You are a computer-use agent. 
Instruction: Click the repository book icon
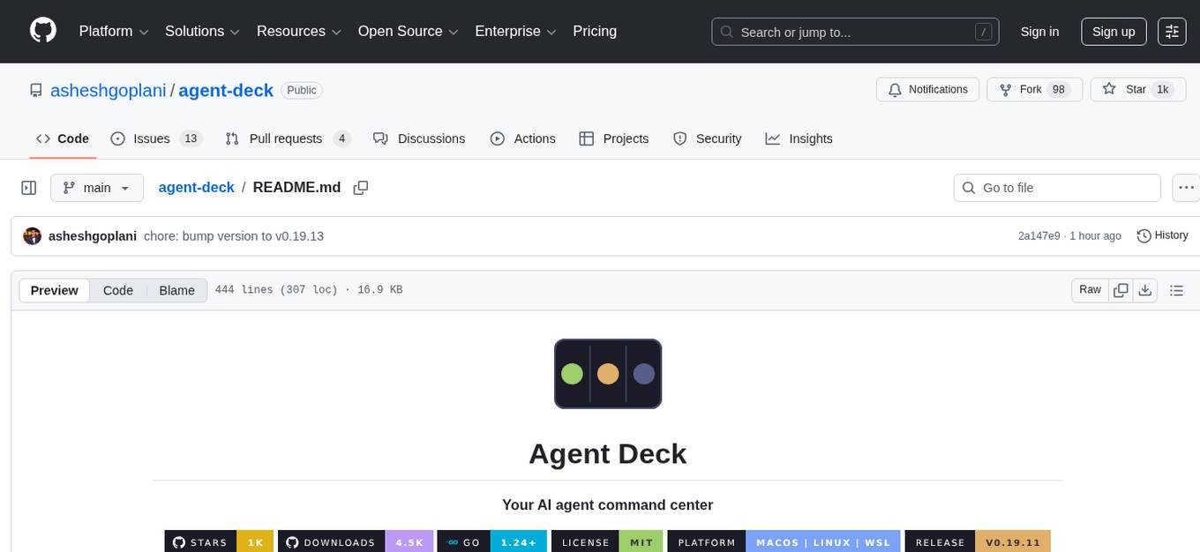coord(35,90)
